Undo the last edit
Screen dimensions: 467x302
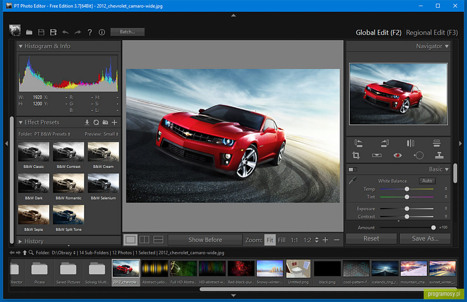click(66, 32)
